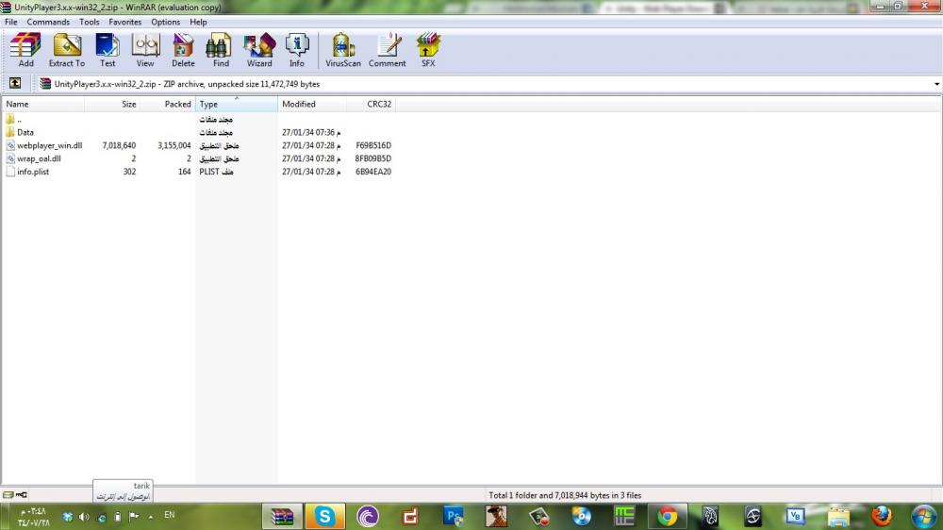Click the 3,155,004 packed value

click(174, 145)
